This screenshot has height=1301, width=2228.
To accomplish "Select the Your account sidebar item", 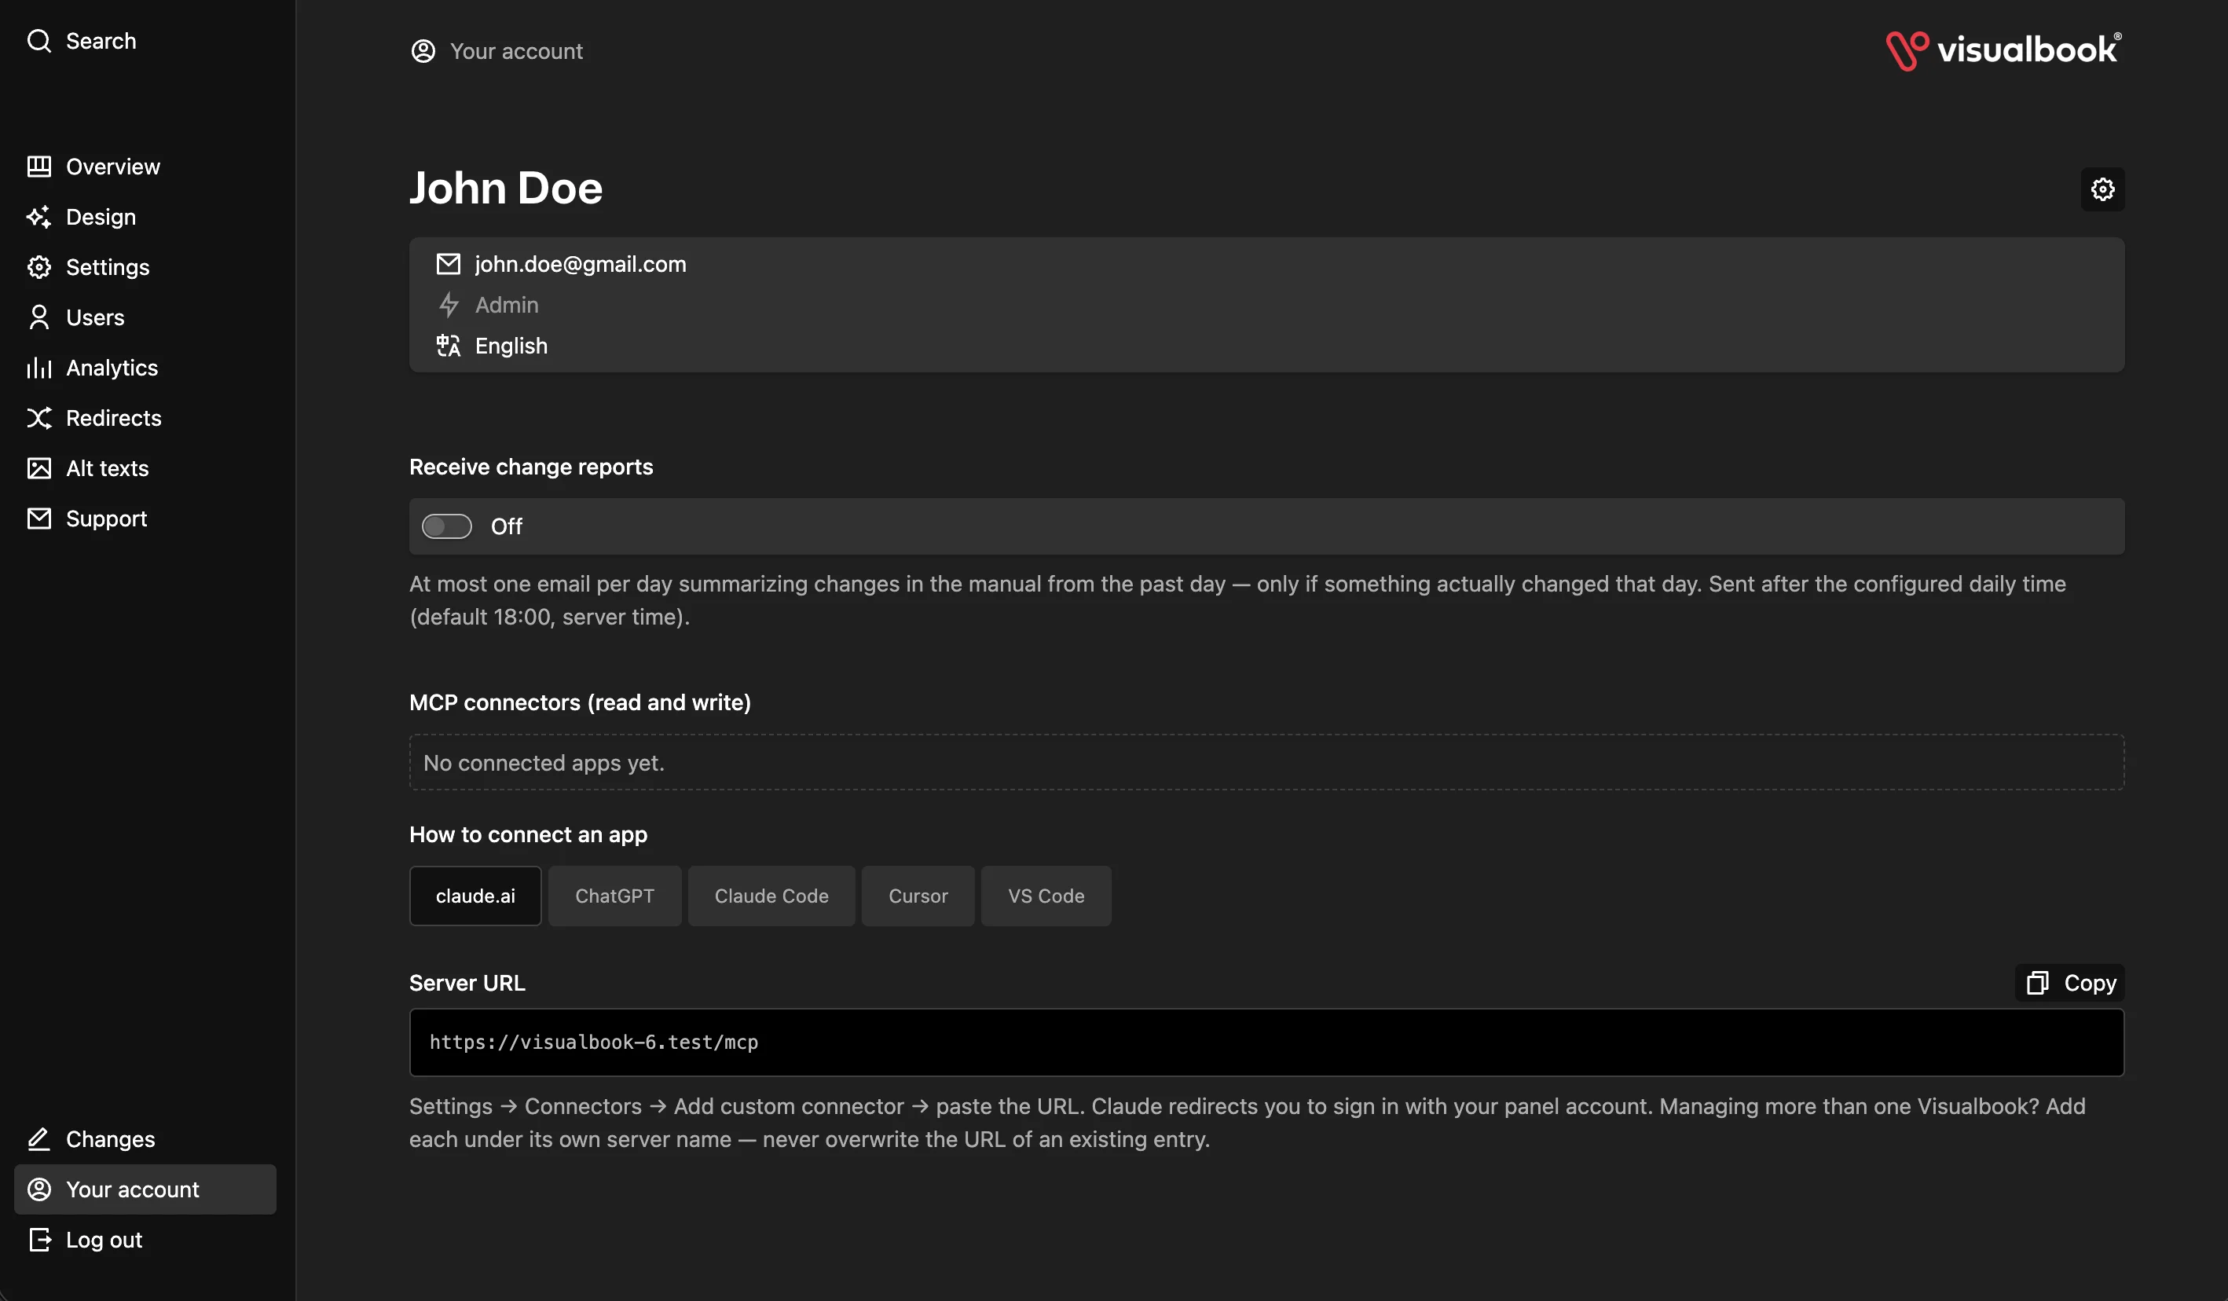I will 145,1189.
